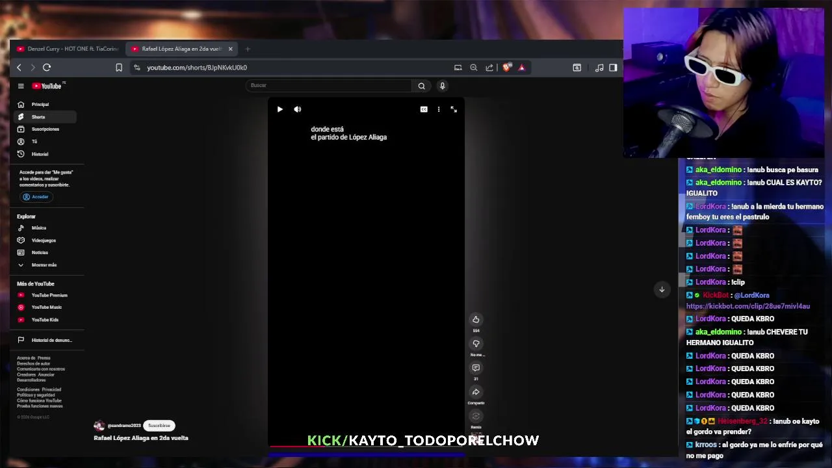Switch to Denzel Curry HOT ONE tab
This screenshot has width=832, height=468.
[68, 49]
